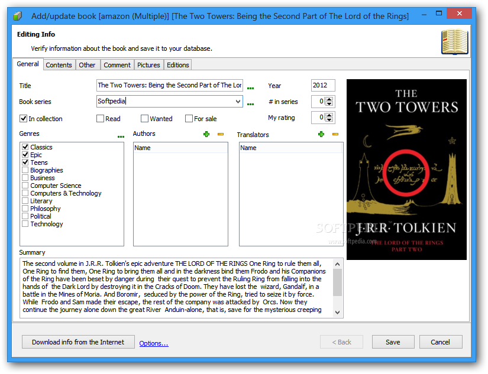The image size is (488, 374).
Task: Open the Options... link
Action: coord(154,343)
